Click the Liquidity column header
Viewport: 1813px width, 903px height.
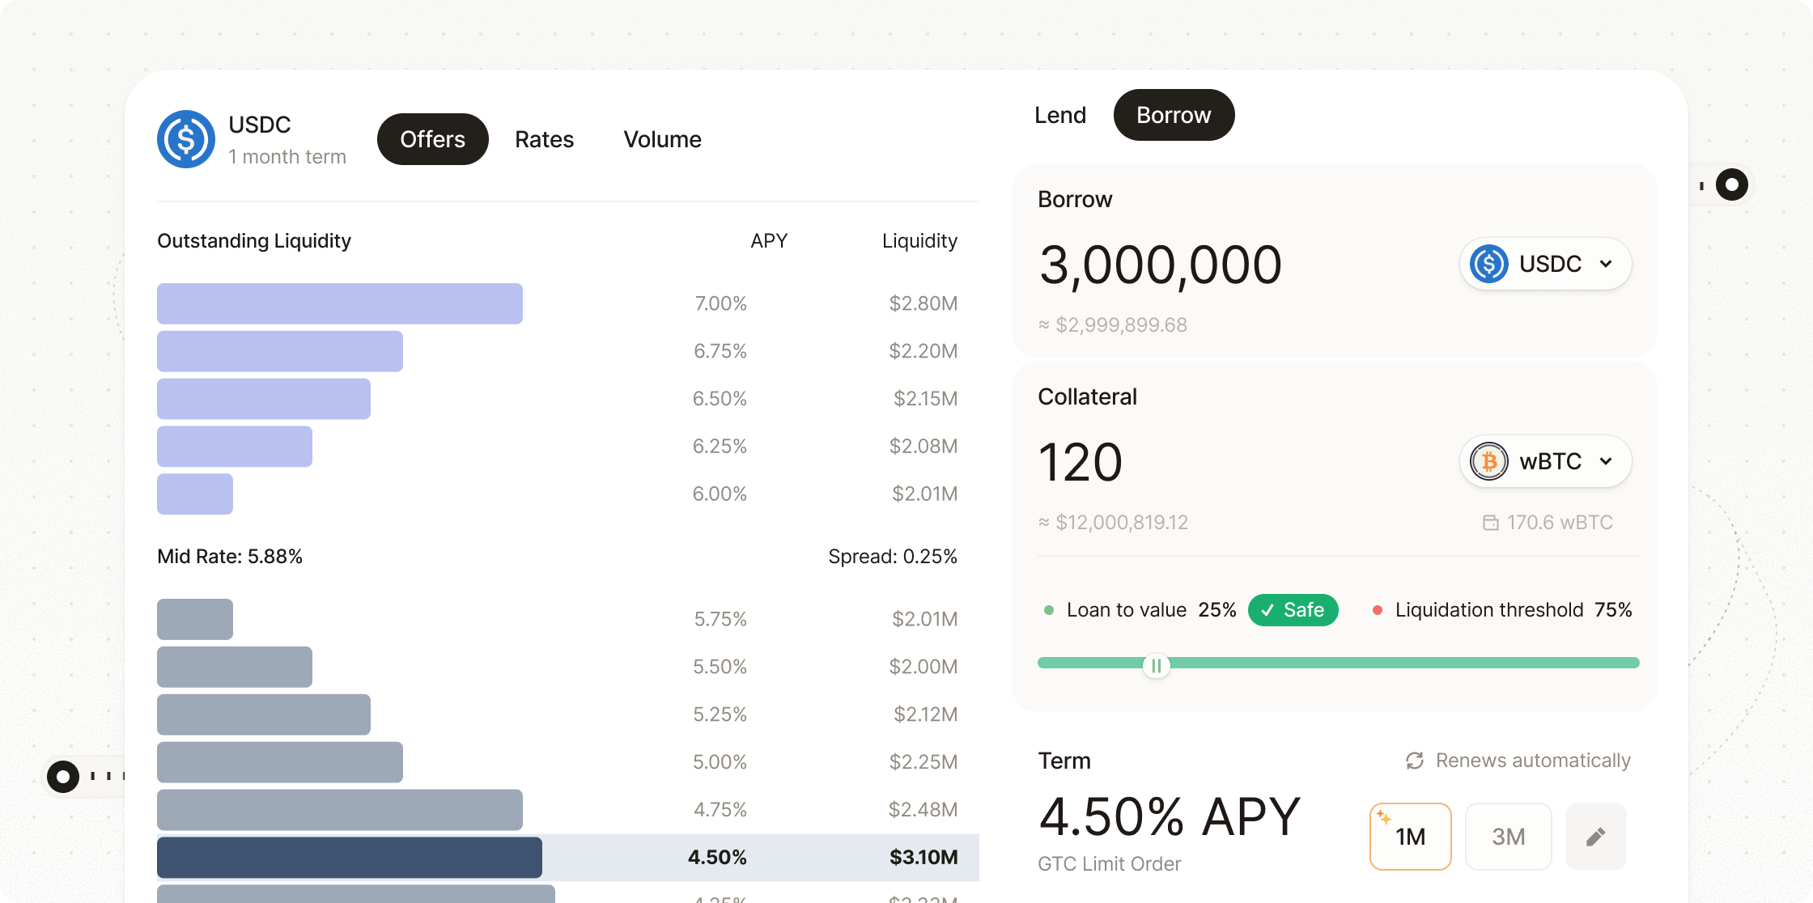pyautogui.click(x=920, y=241)
